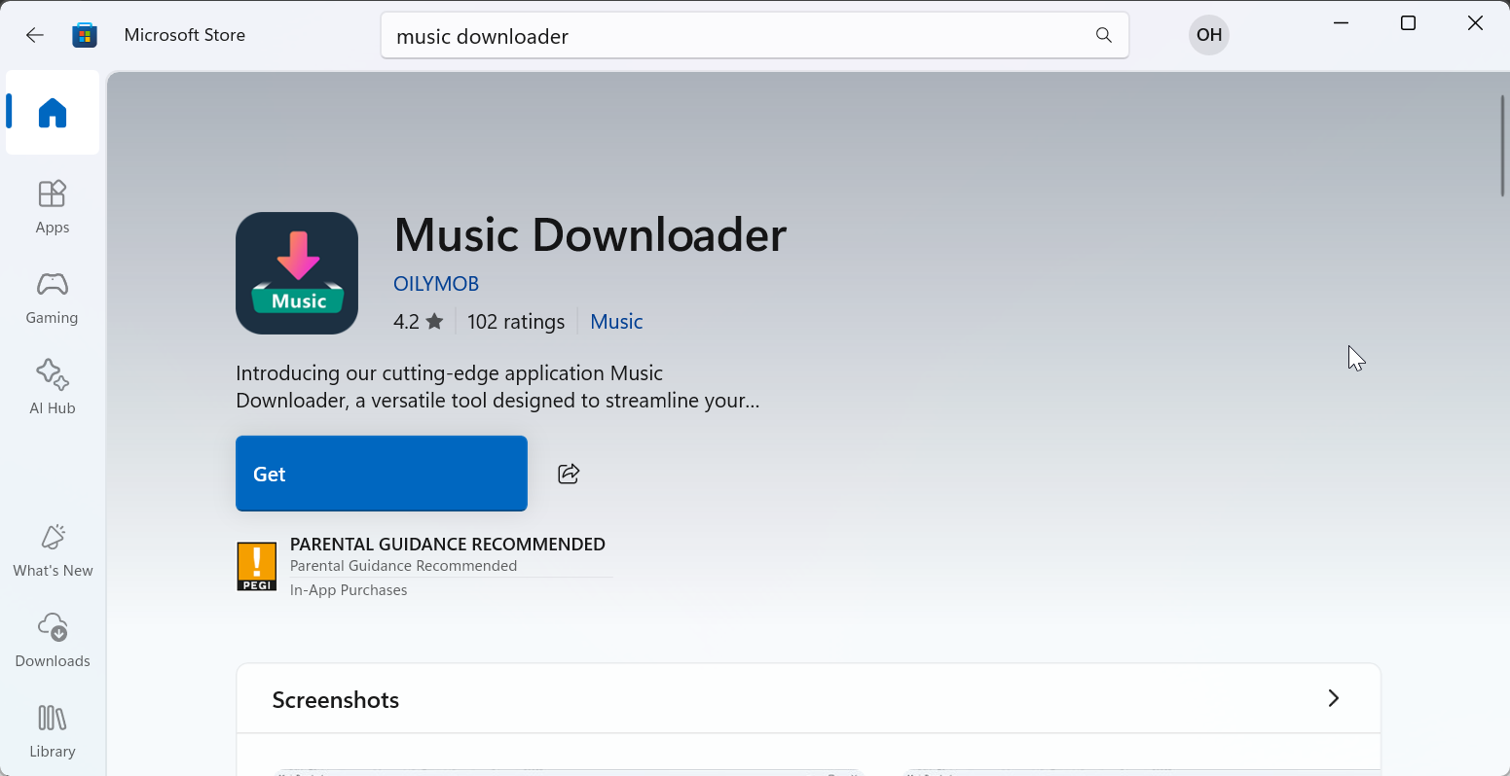Open the OH user profile menu
The width and height of the screenshot is (1510, 776).
(x=1209, y=35)
